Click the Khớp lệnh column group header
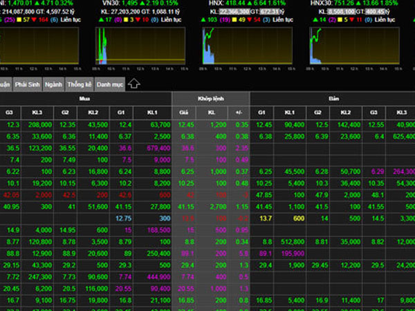The width and height of the screenshot is (415, 311). [x=211, y=99]
